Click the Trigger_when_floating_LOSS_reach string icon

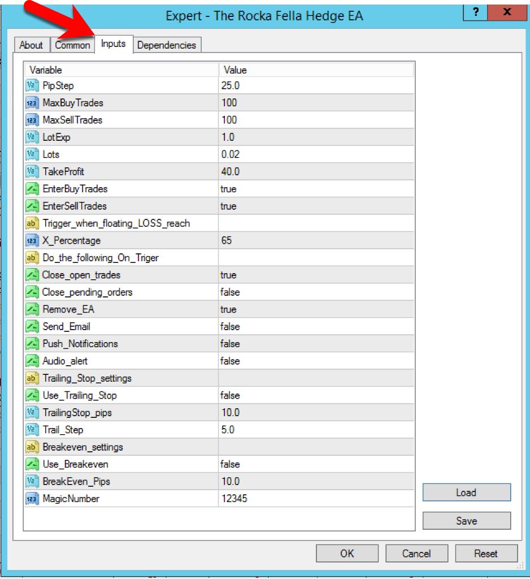[32, 223]
